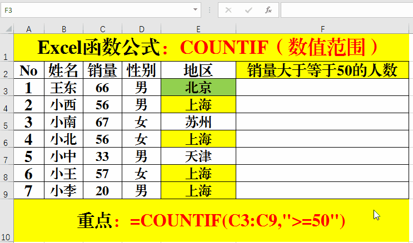Select row 8 header

(x=7, y=173)
